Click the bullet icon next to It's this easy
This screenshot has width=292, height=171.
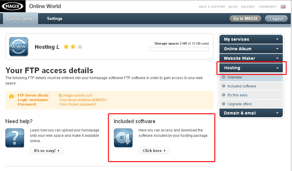[x=224, y=95]
